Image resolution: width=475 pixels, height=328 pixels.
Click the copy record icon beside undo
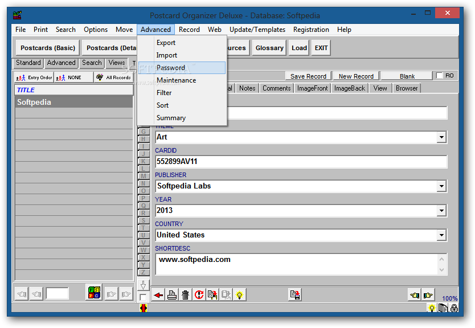click(212, 294)
